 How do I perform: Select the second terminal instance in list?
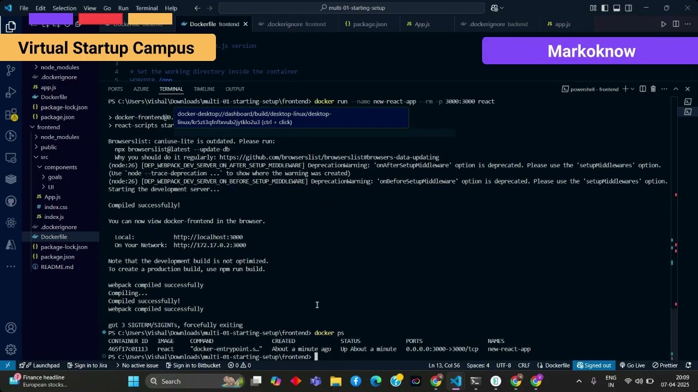point(688,112)
